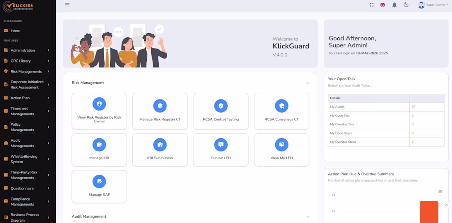Screen dimensions: 452x223
Task: Click the Manage KRI icon
Action: pyautogui.click(x=99, y=145)
